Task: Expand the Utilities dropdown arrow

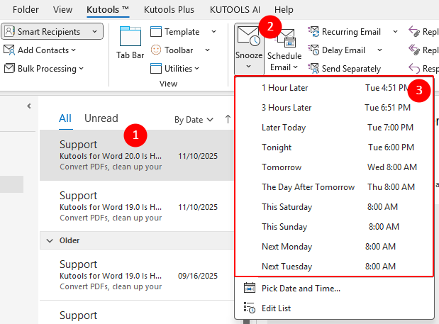Action: 197,69
